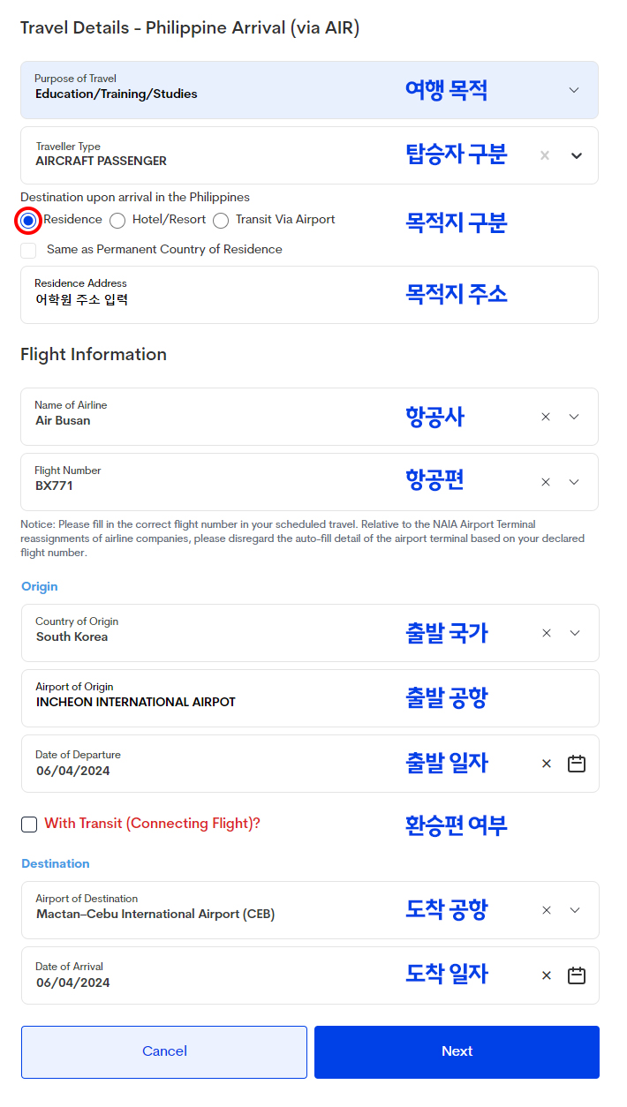
Task: Clear the Date of Arrival value
Action: coord(547,975)
